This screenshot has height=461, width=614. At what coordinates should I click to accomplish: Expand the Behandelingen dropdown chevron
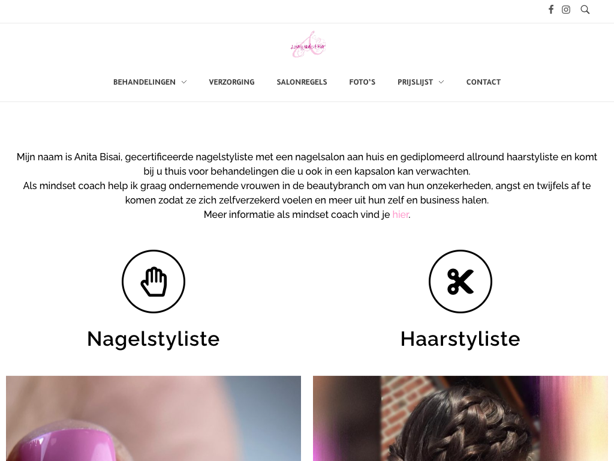pyautogui.click(x=184, y=82)
